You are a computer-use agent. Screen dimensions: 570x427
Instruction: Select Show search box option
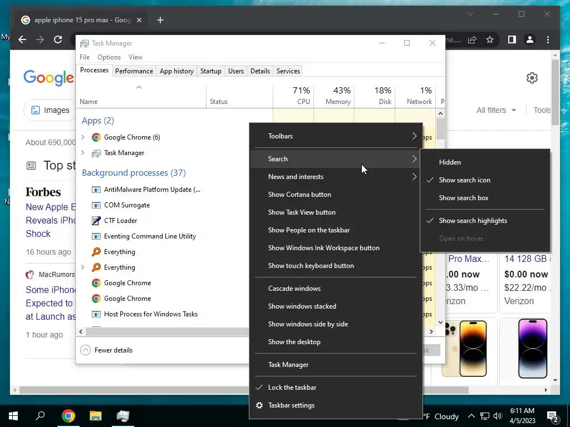click(x=485, y=198)
